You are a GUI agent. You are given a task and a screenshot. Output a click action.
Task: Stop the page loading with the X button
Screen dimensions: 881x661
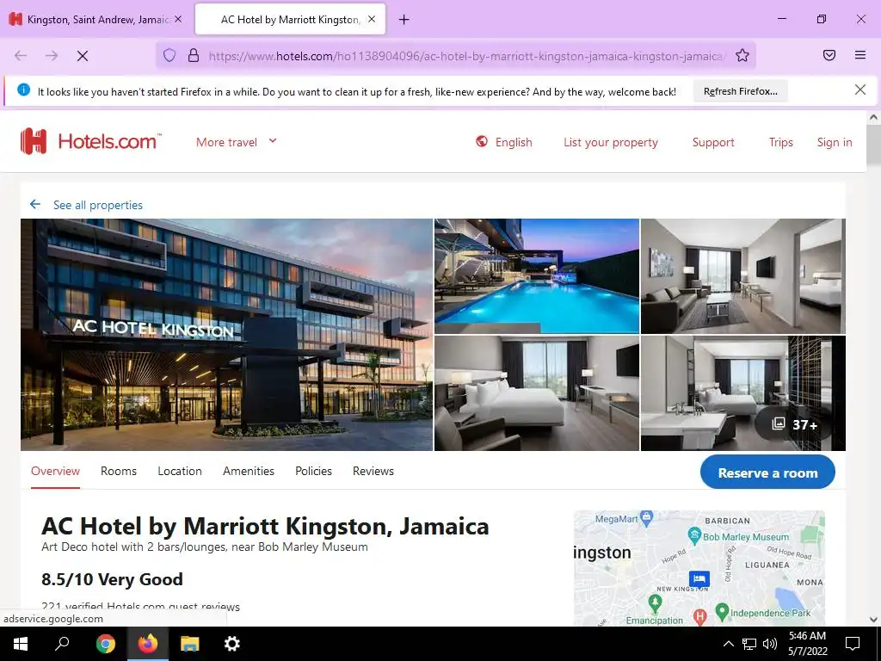[x=83, y=56]
